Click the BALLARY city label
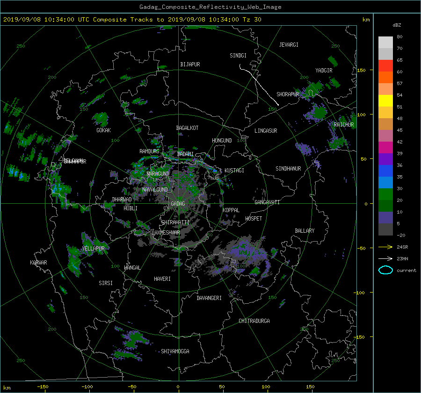The image size is (421, 393). 305,231
